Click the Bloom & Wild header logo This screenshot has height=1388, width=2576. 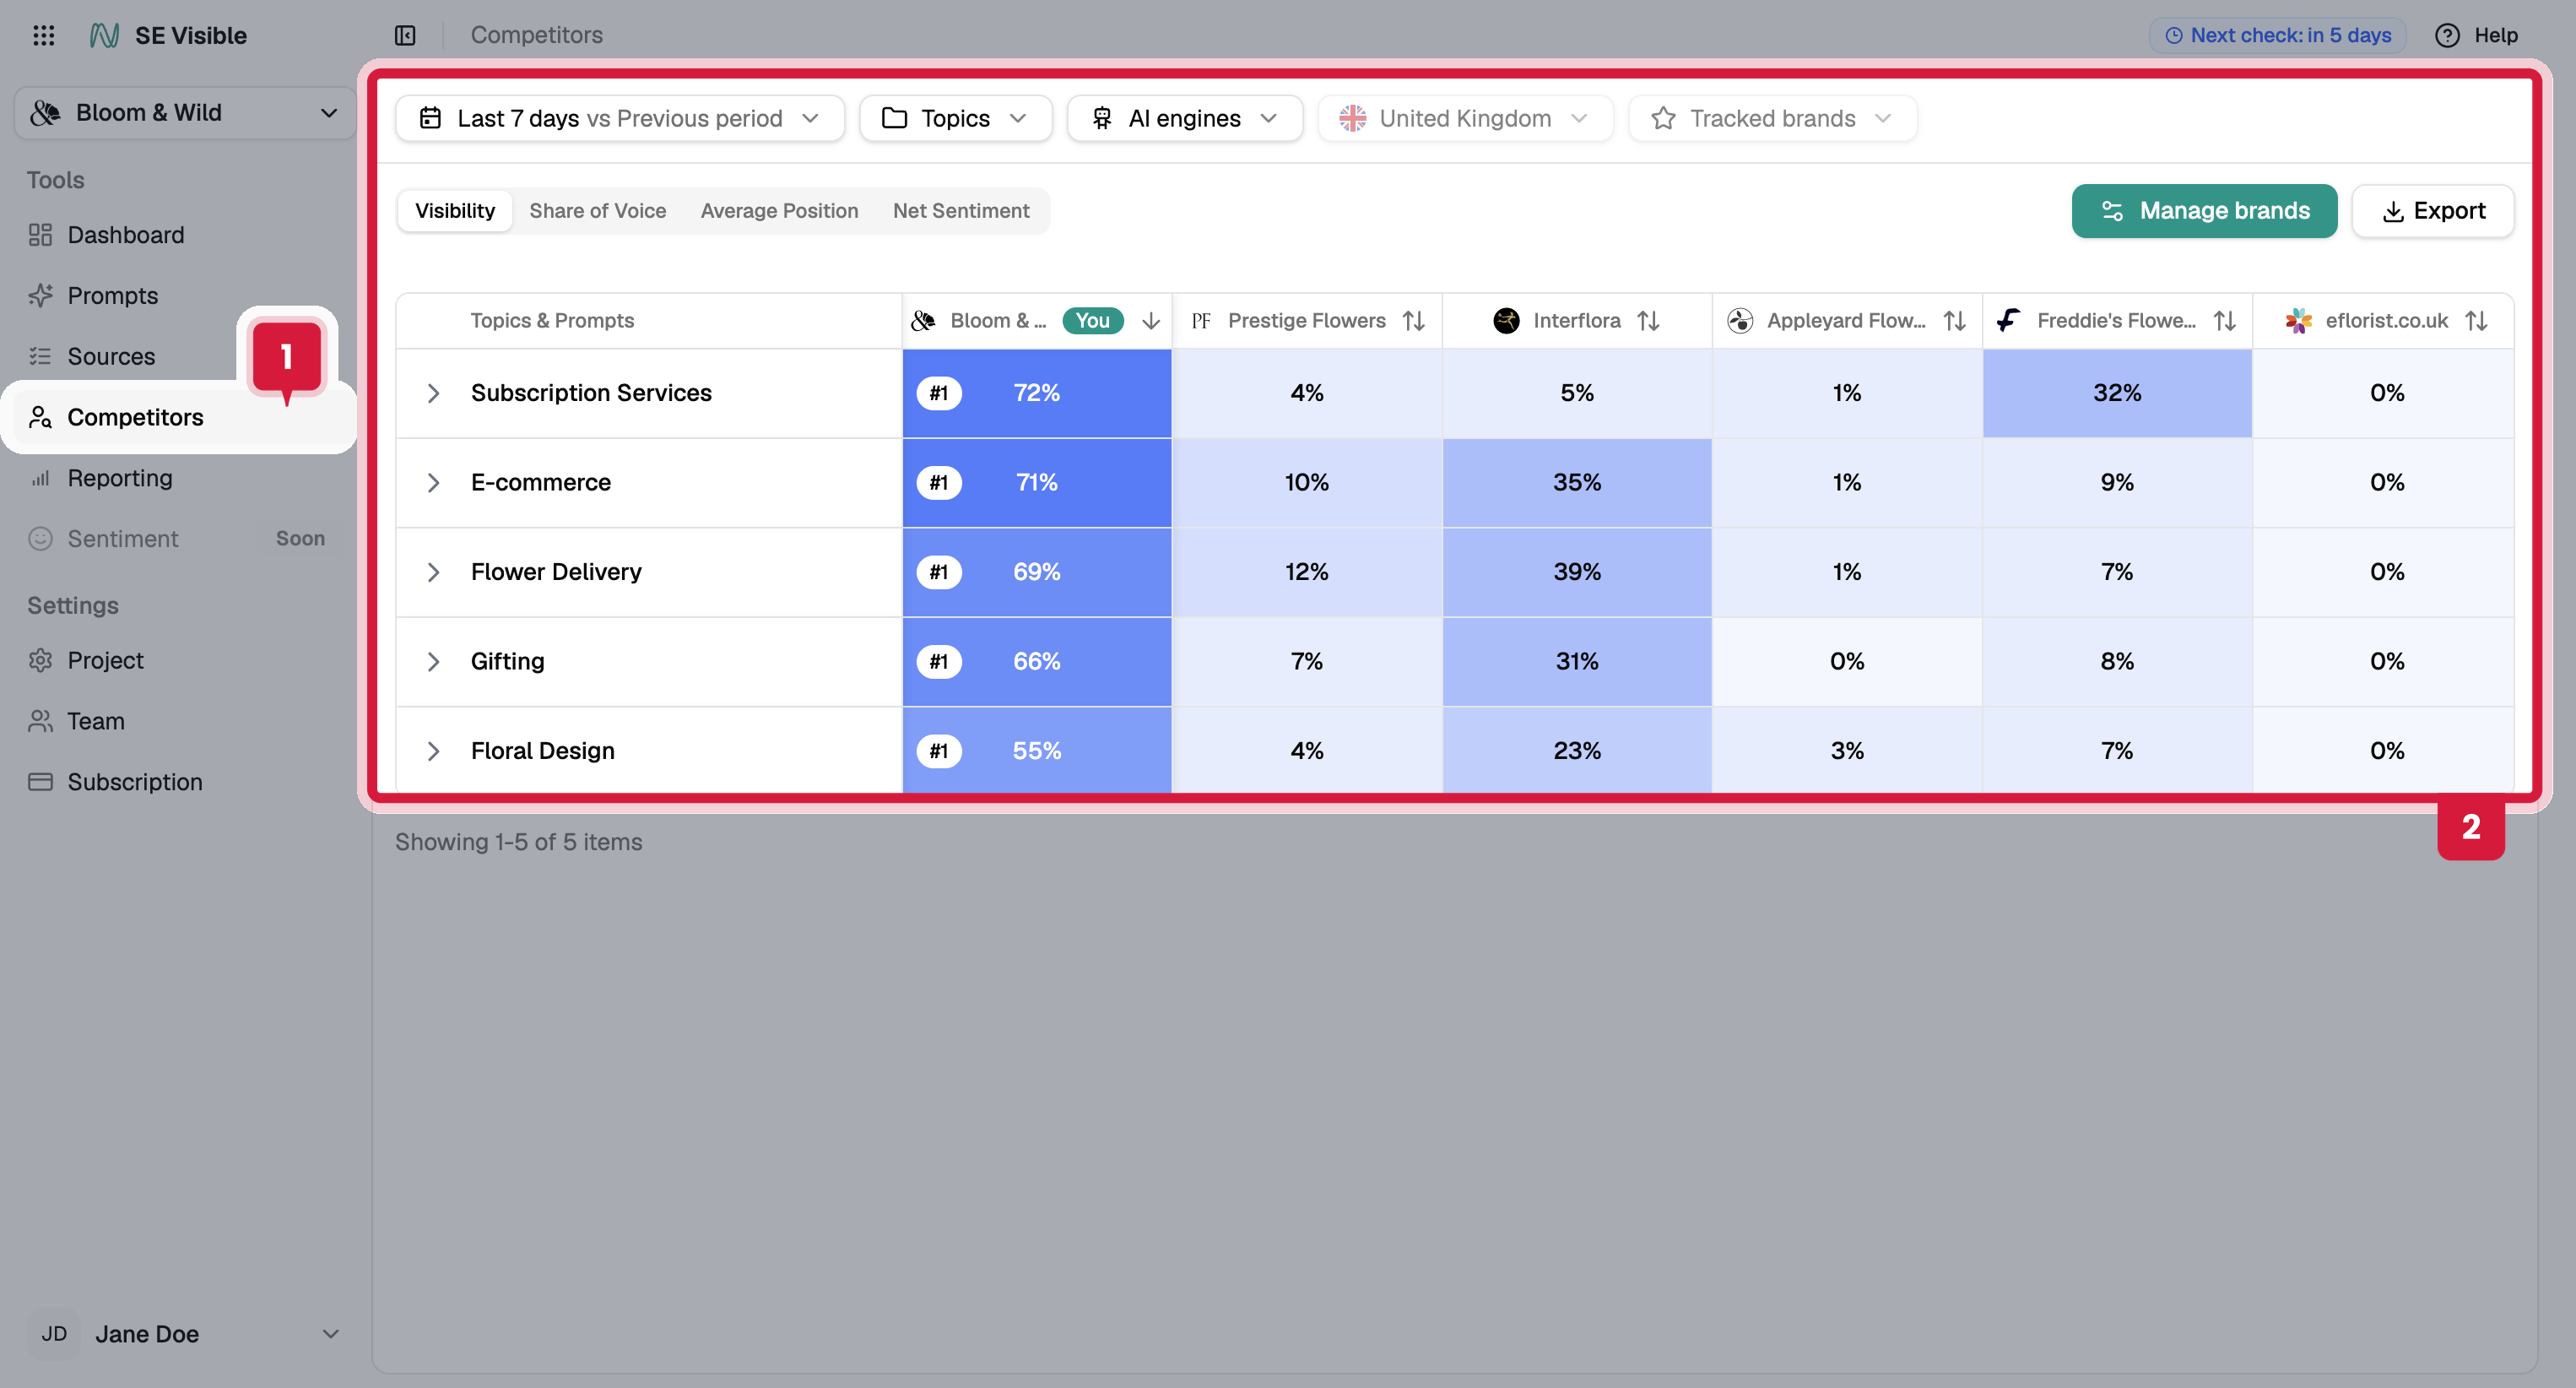923,321
